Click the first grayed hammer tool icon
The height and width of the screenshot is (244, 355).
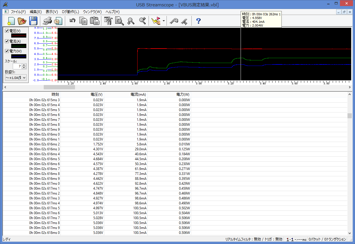174,21
